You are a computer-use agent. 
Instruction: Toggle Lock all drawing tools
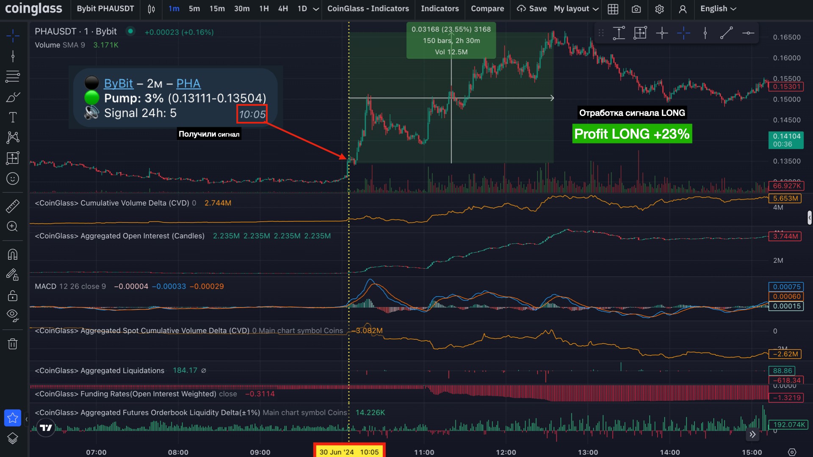pos(13,295)
